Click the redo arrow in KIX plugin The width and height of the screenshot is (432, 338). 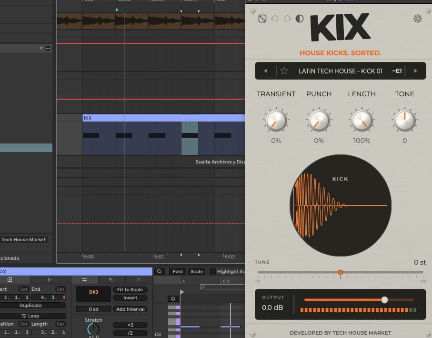click(287, 19)
